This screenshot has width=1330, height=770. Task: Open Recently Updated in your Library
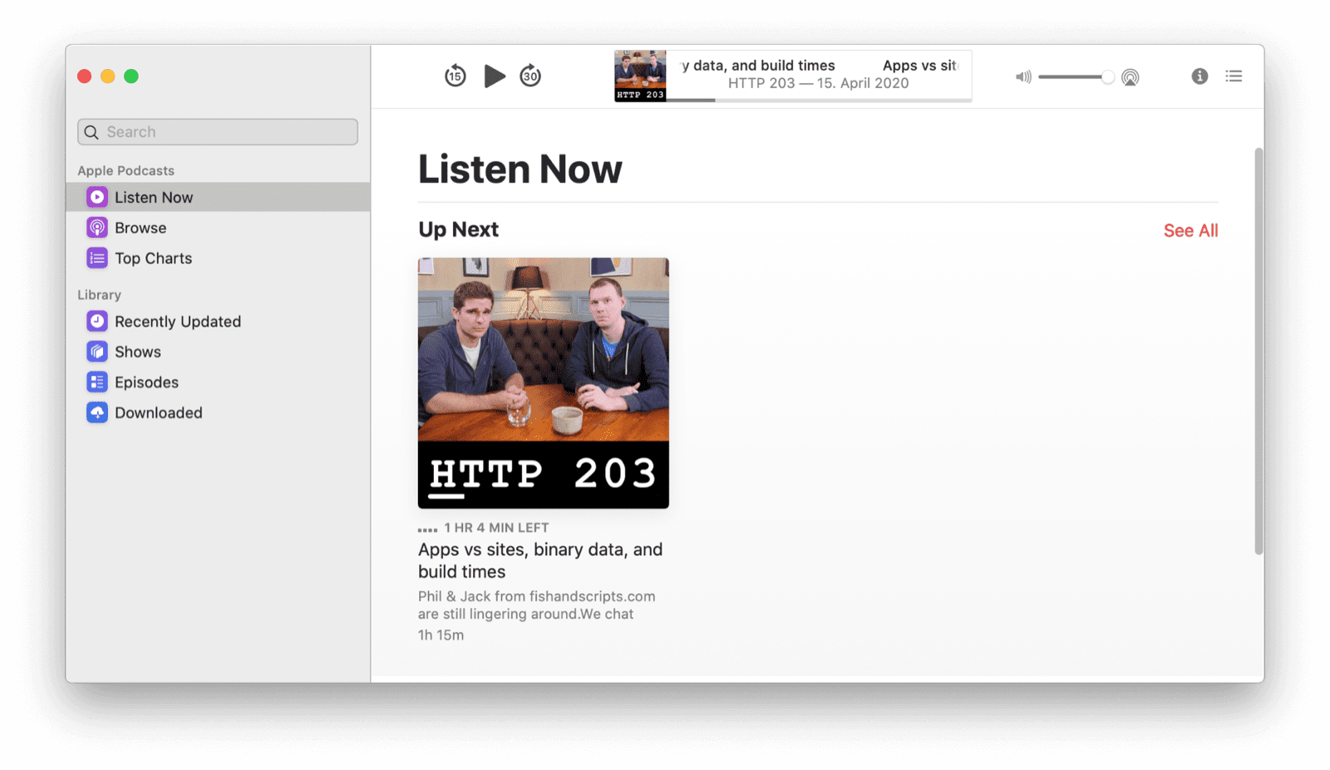[178, 321]
